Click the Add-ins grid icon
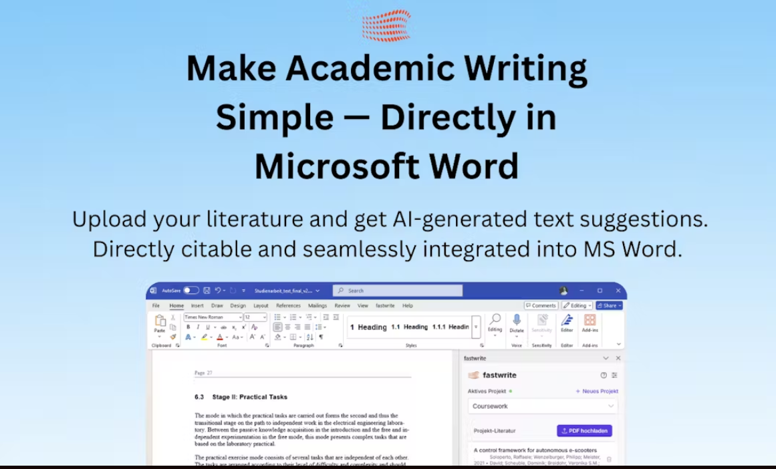 point(590,320)
